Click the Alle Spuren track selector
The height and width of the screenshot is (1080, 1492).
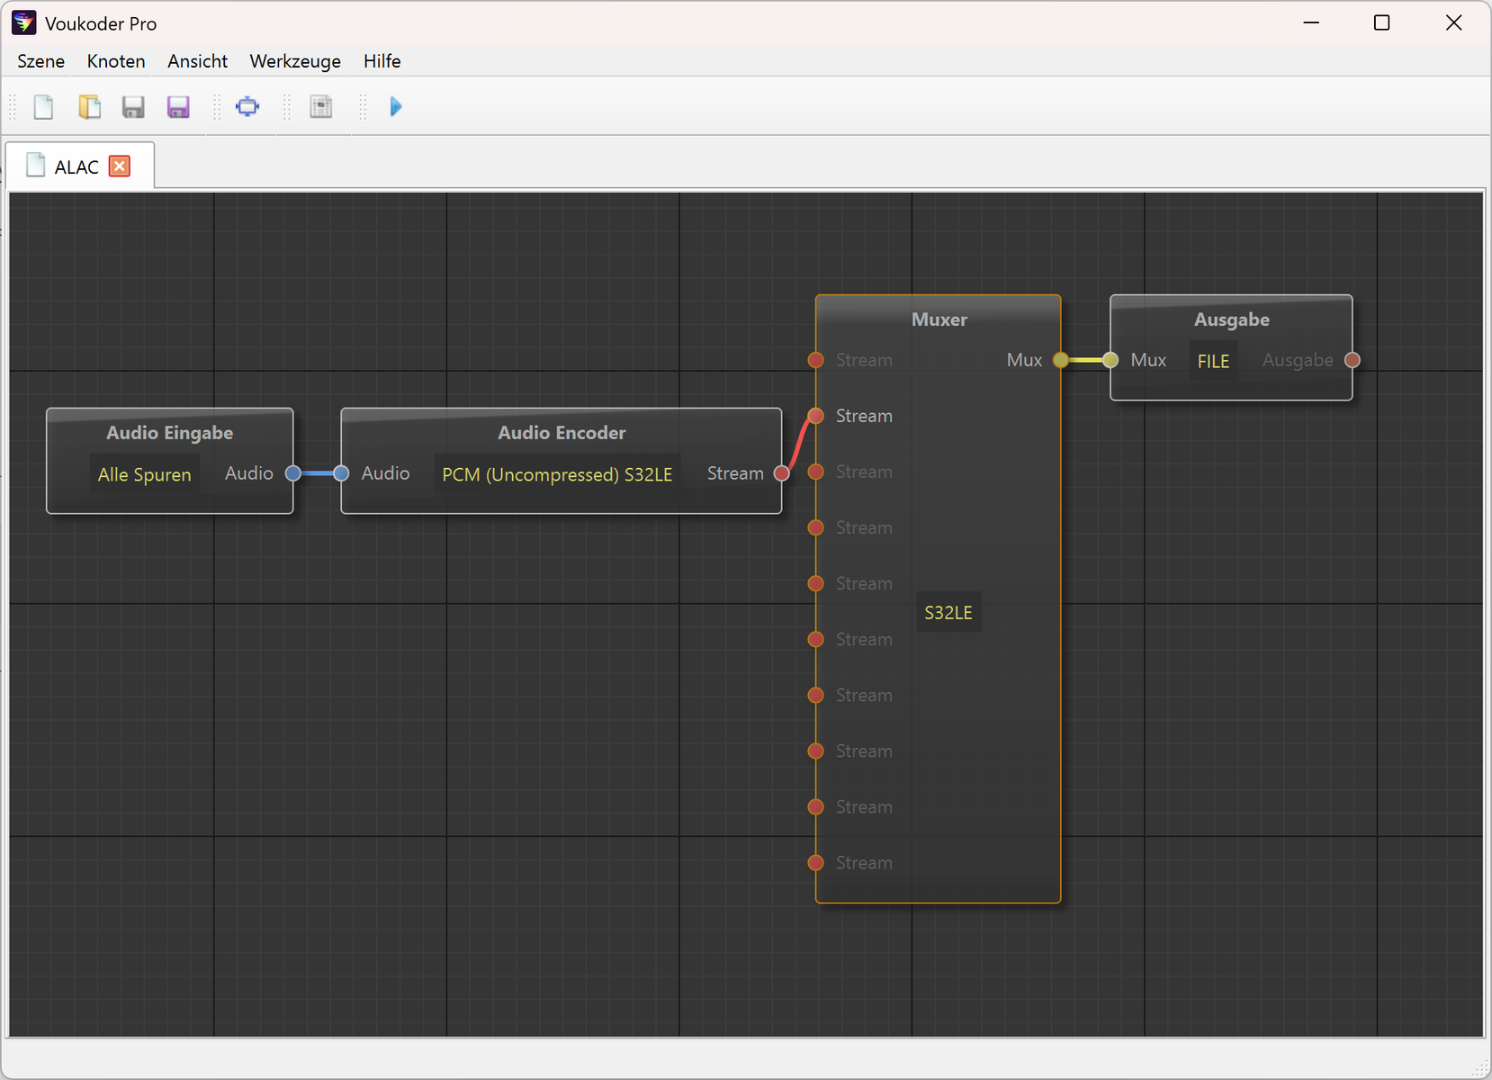pos(144,474)
